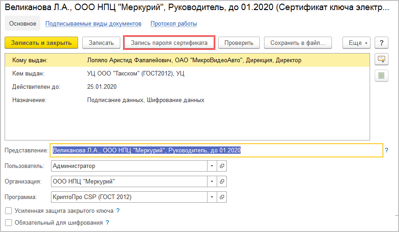Open the Организация record via open icon
The height and width of the screenshot is (232, 399).
222,182
